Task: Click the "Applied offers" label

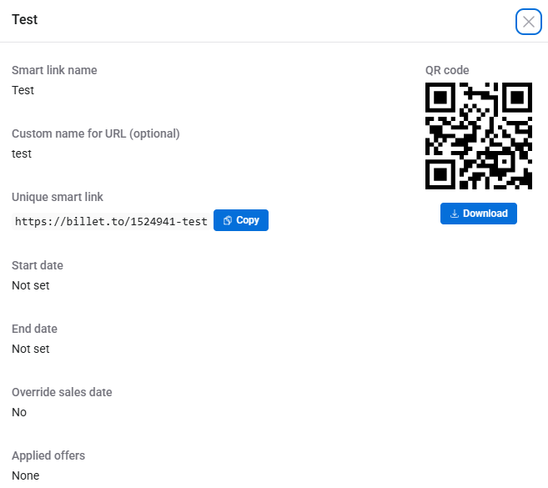Action: pyautogui.click(x=48, y=455)
